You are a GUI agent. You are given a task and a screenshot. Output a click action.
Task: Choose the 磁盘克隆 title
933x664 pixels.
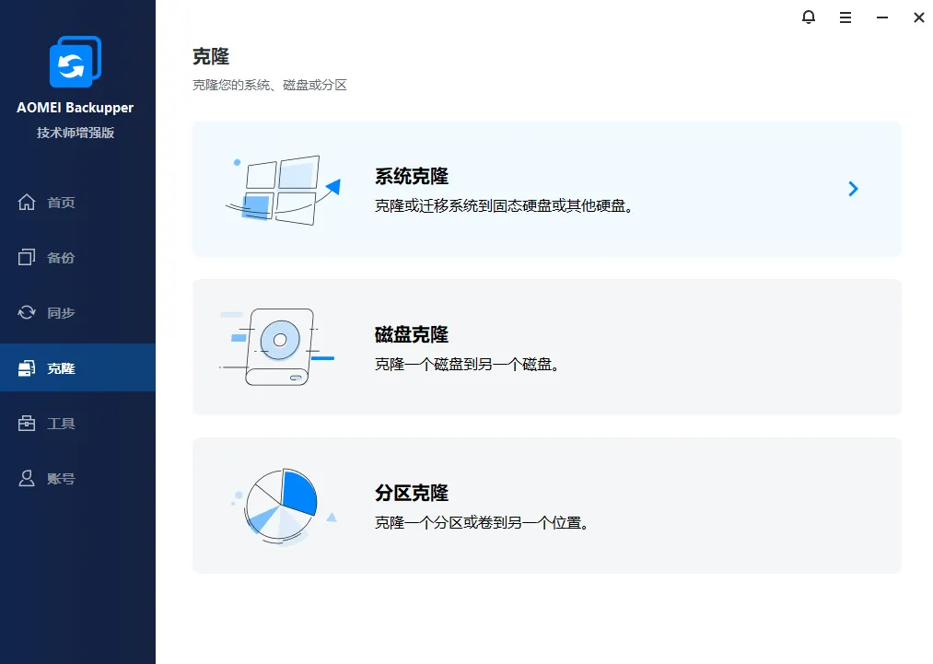point(411,334)
